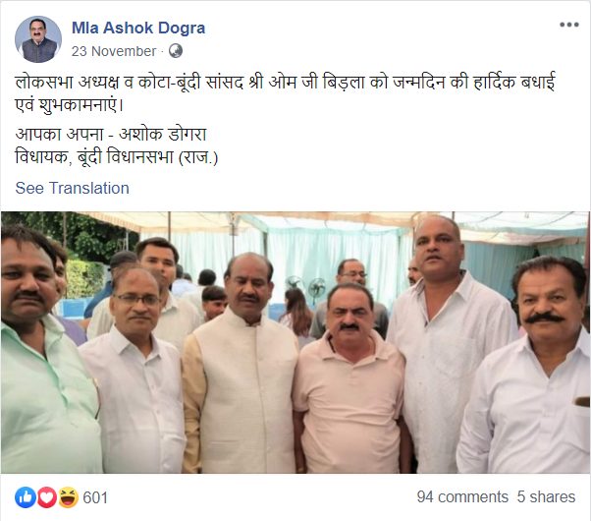This screenshot has height=521, width=591.
Task: View the 5 shares list
Action: pos(546,496)
